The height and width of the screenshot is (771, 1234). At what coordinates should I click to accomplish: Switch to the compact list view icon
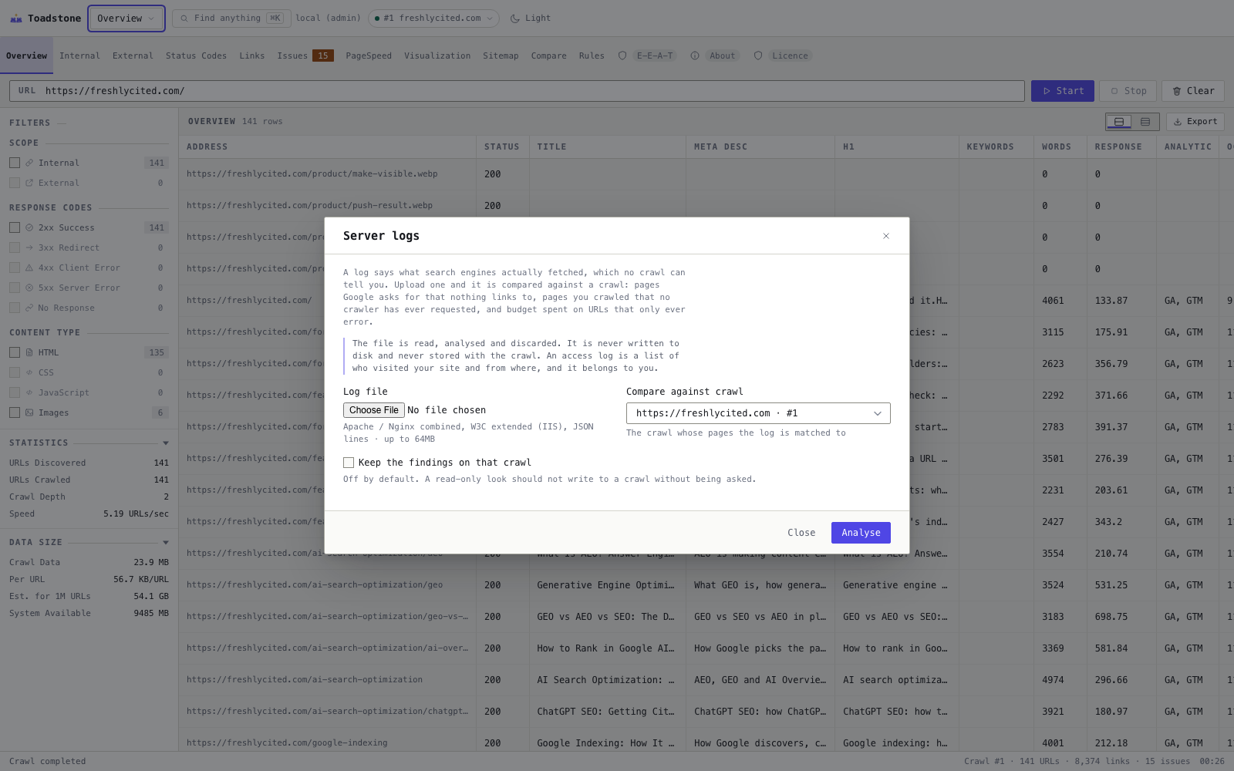[x=1145, y=122]
